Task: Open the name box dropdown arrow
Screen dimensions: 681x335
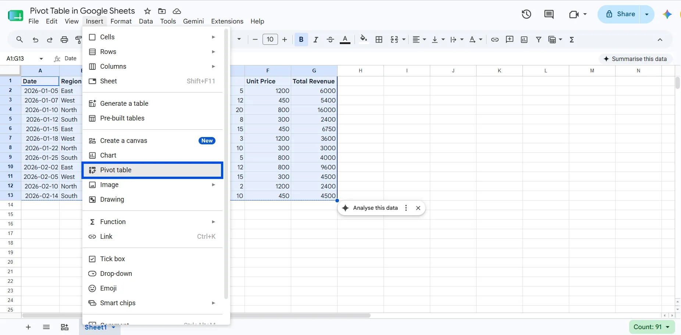Action: [x=41, y=59]
